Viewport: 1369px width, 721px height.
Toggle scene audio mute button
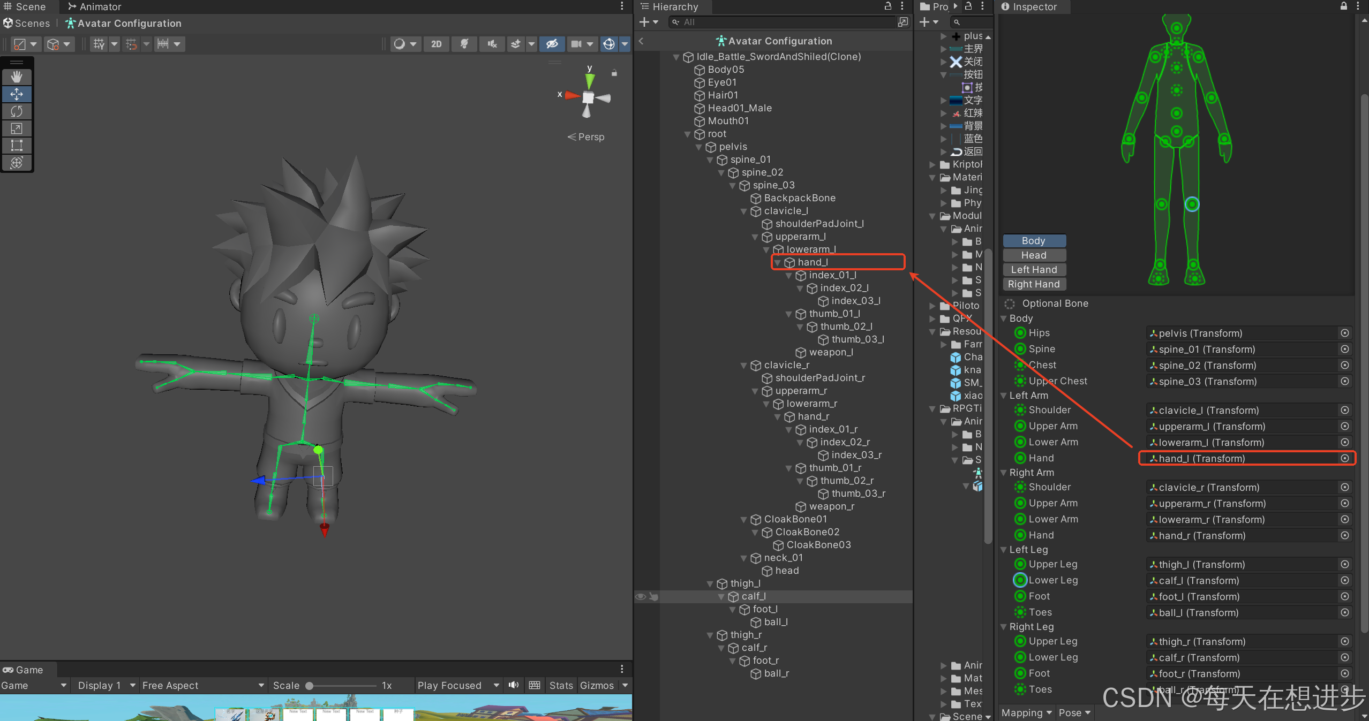[492, 44]
